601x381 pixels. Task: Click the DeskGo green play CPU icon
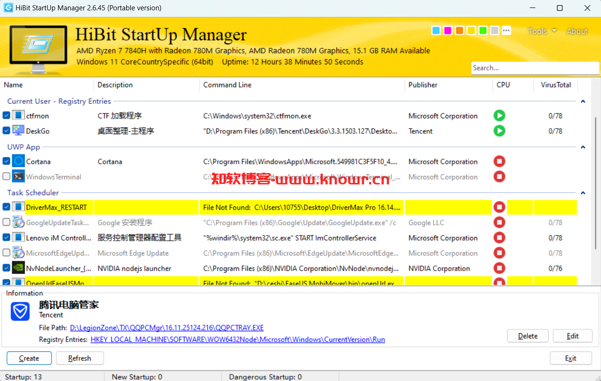point(499,131)
